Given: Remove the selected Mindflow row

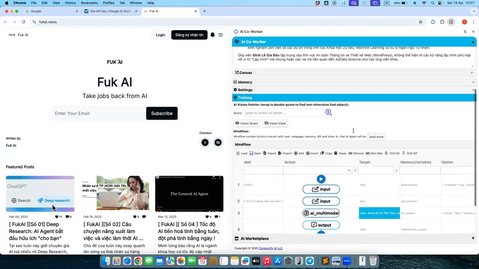Looking at the screenshot, I should point(356,153).
